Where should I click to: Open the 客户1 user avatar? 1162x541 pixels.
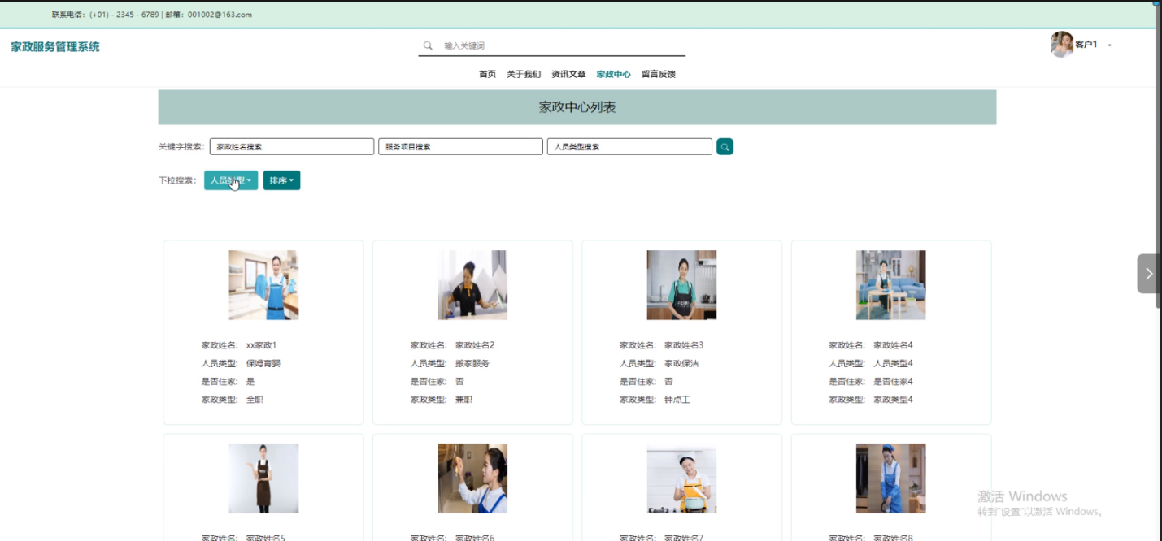1062,45
